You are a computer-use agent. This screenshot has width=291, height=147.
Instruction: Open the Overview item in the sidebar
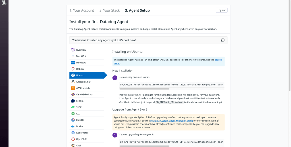pyautogui.click(x=81, y=50)
